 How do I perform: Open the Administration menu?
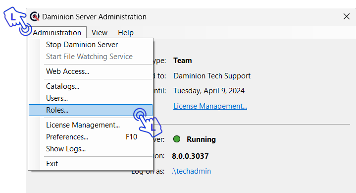coord(57,33)
